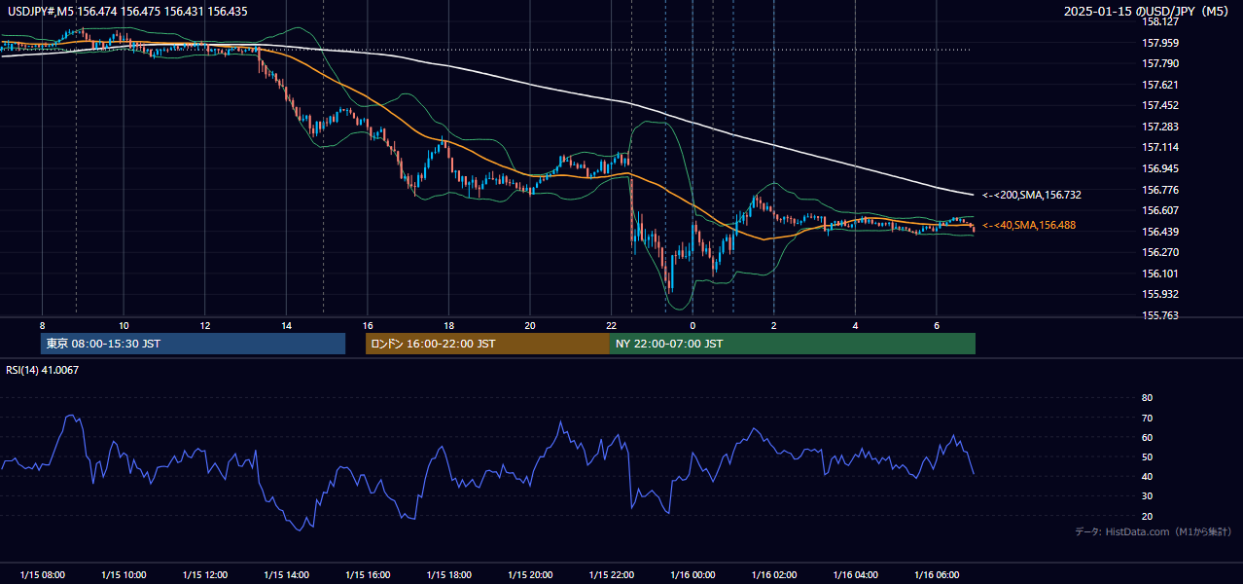Click price axis label 156.776

click(x=1160, y=190)
